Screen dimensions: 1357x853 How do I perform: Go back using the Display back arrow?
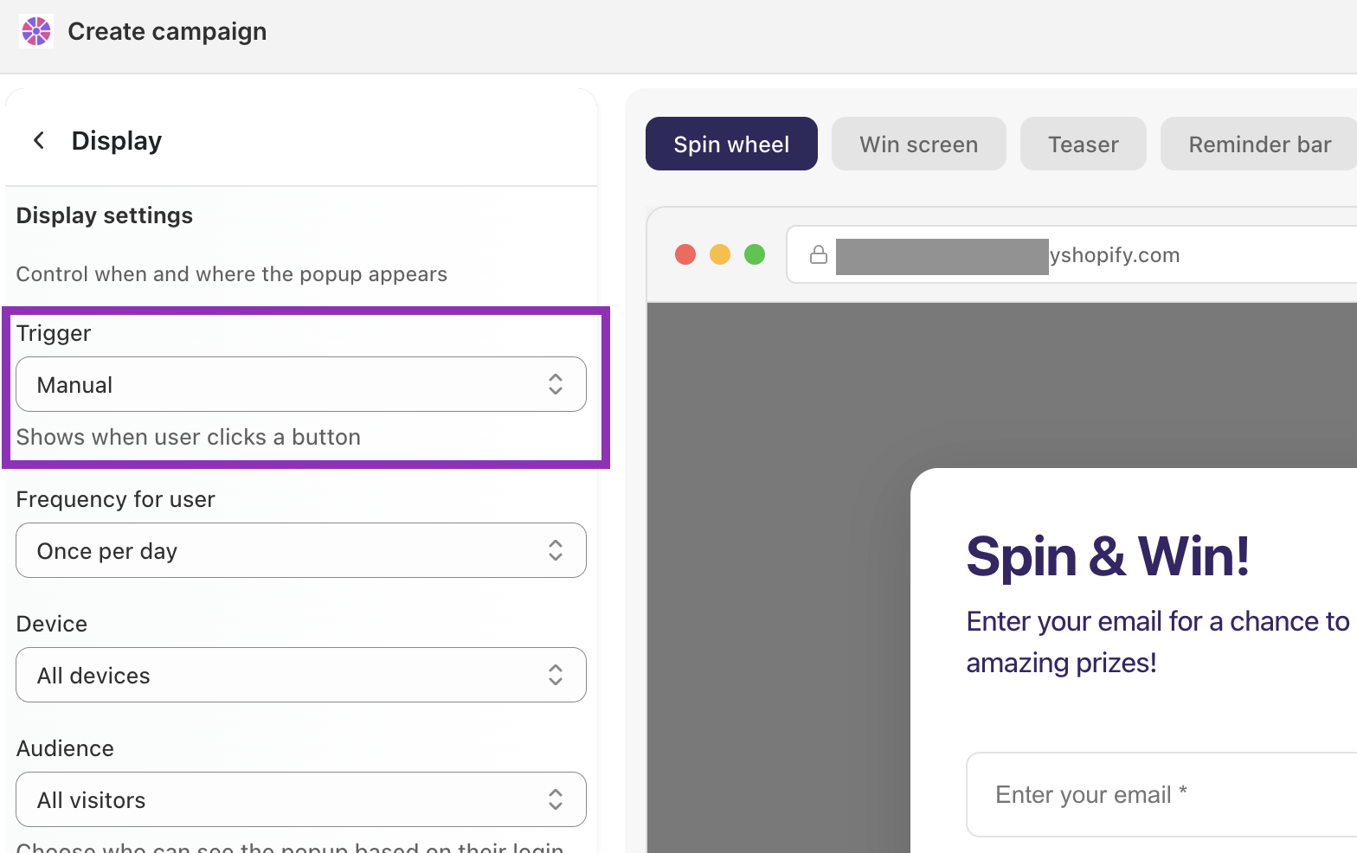[x=39, y=140]
